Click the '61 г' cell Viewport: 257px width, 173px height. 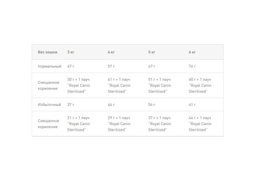click(x=192, y=105)
